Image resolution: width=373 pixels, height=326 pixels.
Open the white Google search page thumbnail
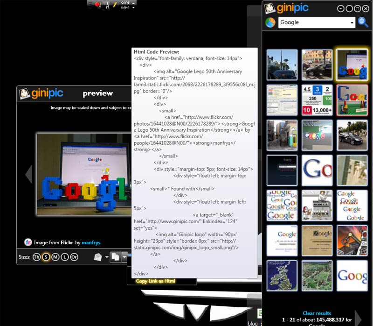click(x=282, y=241)
